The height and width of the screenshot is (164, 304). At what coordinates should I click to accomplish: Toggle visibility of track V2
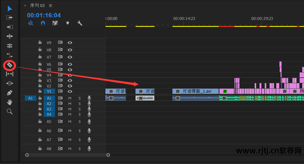(x=70, y=86)
